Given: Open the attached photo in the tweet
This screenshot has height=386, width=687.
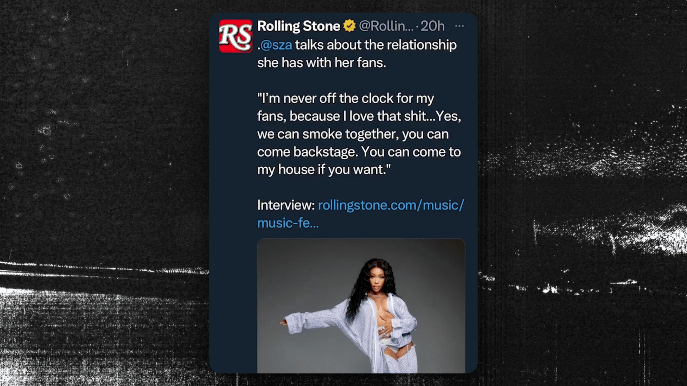Looking at the screenshot, I should pos(361,306).
